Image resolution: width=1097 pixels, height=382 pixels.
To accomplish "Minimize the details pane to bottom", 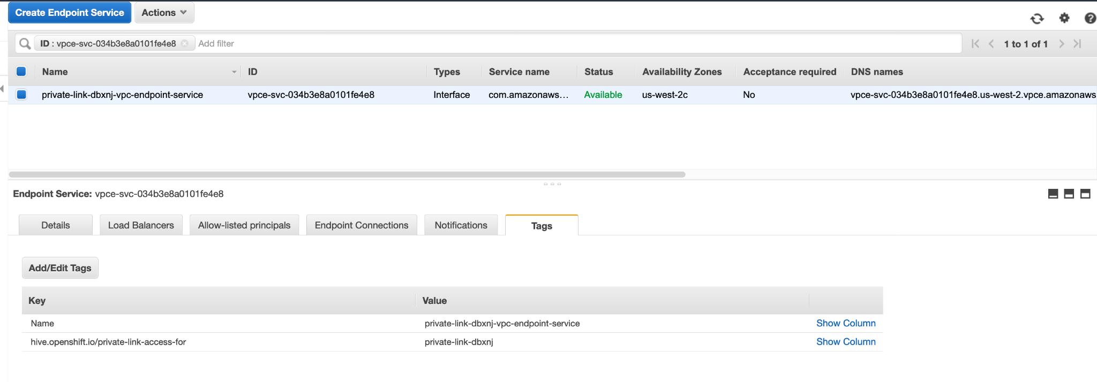I will pos(1053,194).
